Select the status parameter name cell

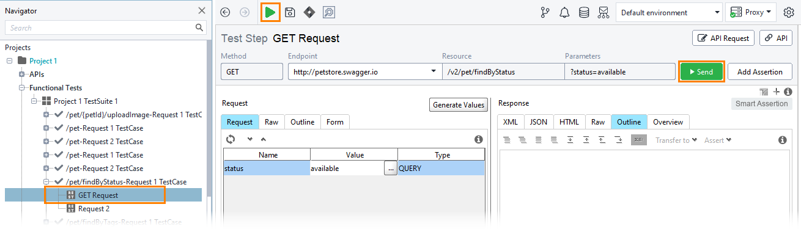pos(267,169)
